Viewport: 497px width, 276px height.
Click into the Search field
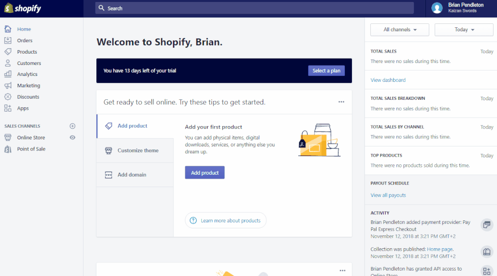[254, 8]
